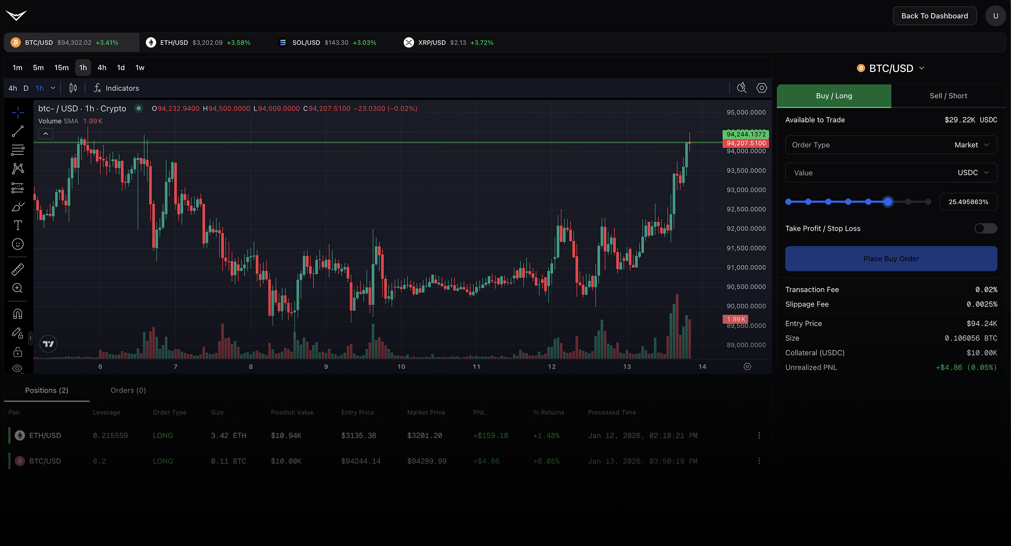This screenshot has height=546, width=1011.
Task: Expand the BTC/USD pair selector dropdown
Action: point(922,68)
